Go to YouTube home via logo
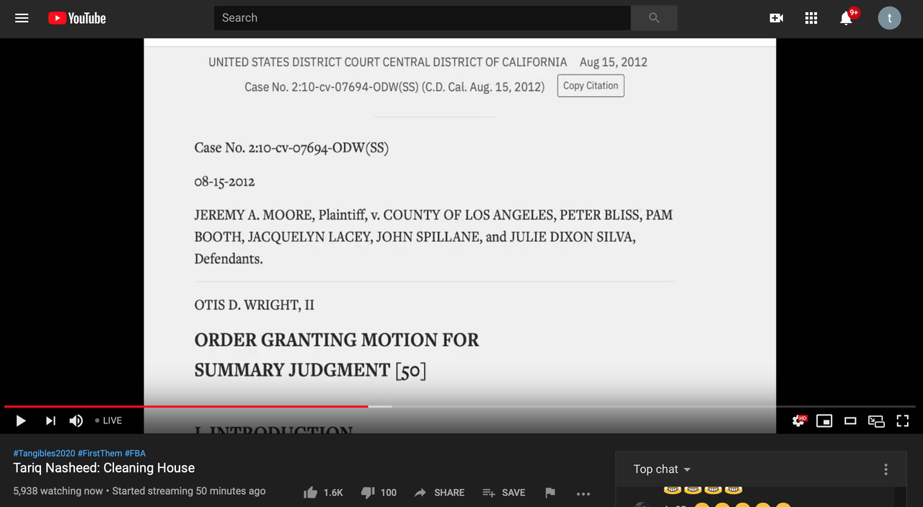This screenshot has height=507, width=923. coord(77,18)
